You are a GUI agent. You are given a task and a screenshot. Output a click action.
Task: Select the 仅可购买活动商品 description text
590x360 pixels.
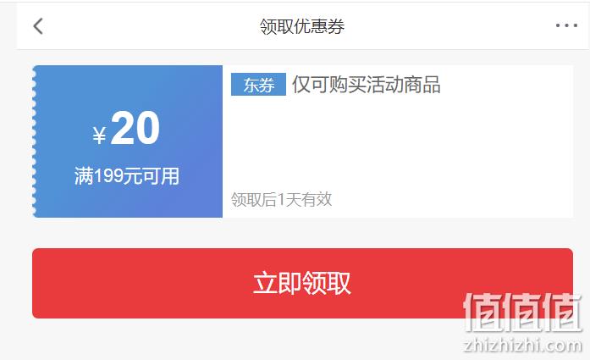click(x=367, y=85)
